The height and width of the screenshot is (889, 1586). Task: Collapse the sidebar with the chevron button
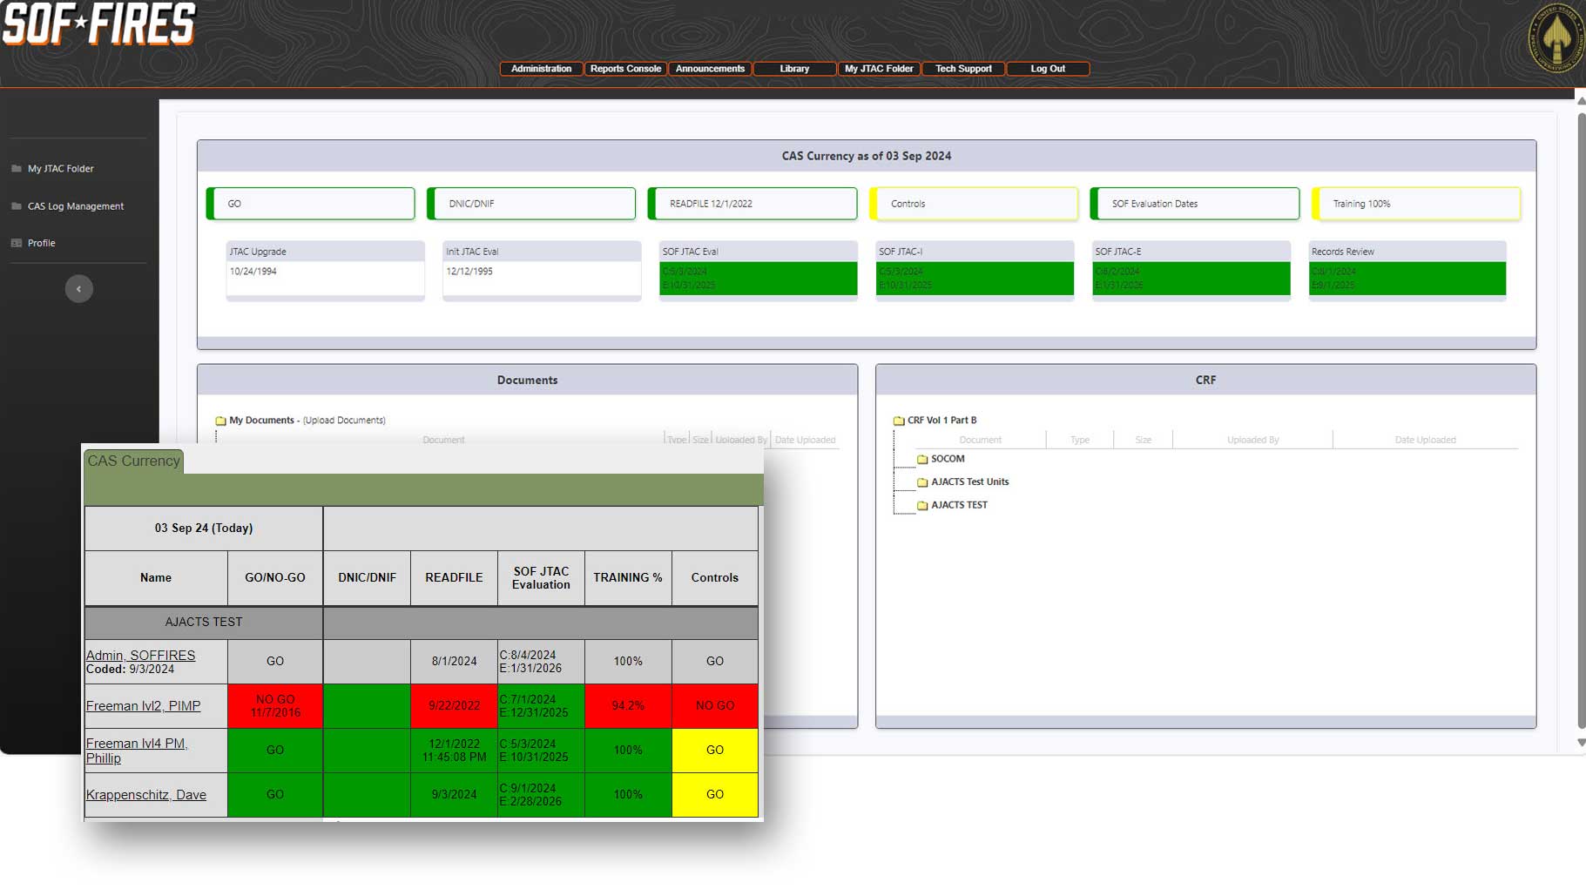[78, 289]
